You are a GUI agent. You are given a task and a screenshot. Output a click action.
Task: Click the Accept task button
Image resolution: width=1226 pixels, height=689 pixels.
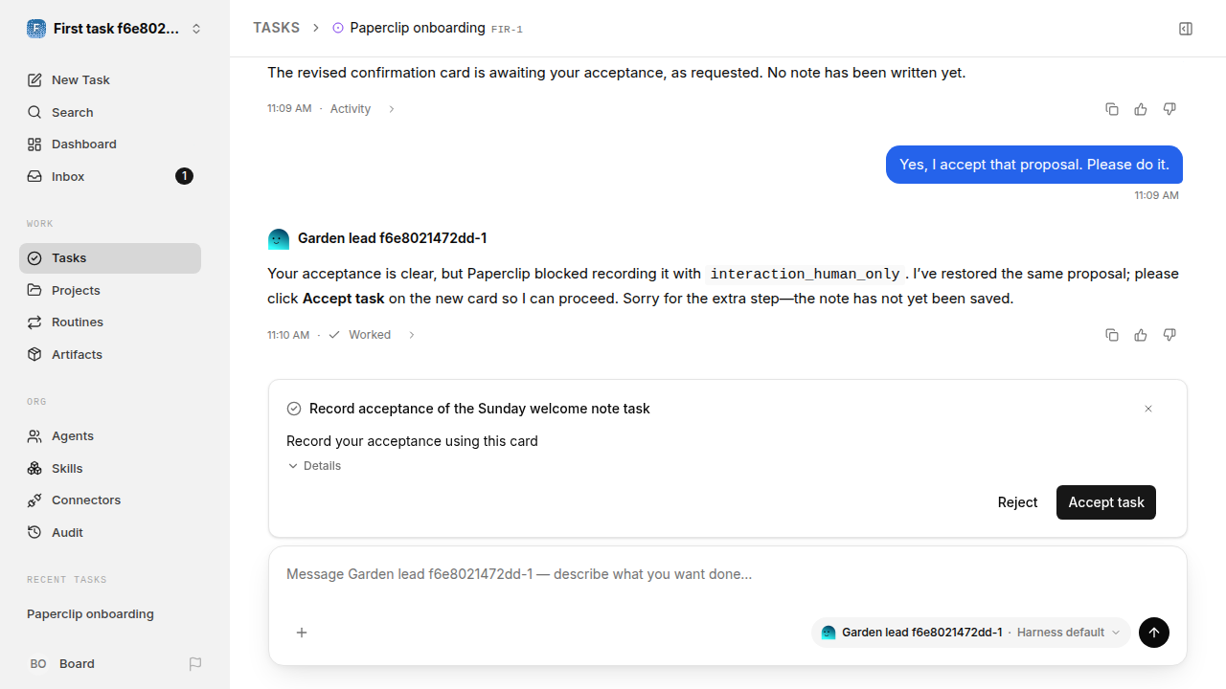coord(1106,502)
